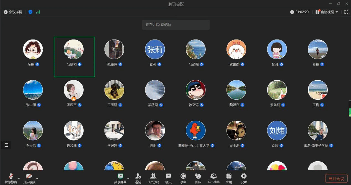Click the 离开会议 leave button

pos(336,179)
